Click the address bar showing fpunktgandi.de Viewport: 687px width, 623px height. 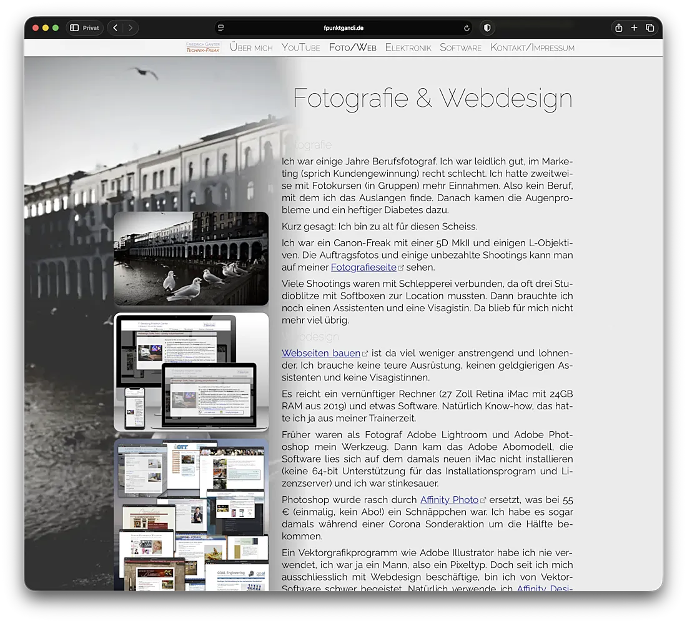[343, 28]
